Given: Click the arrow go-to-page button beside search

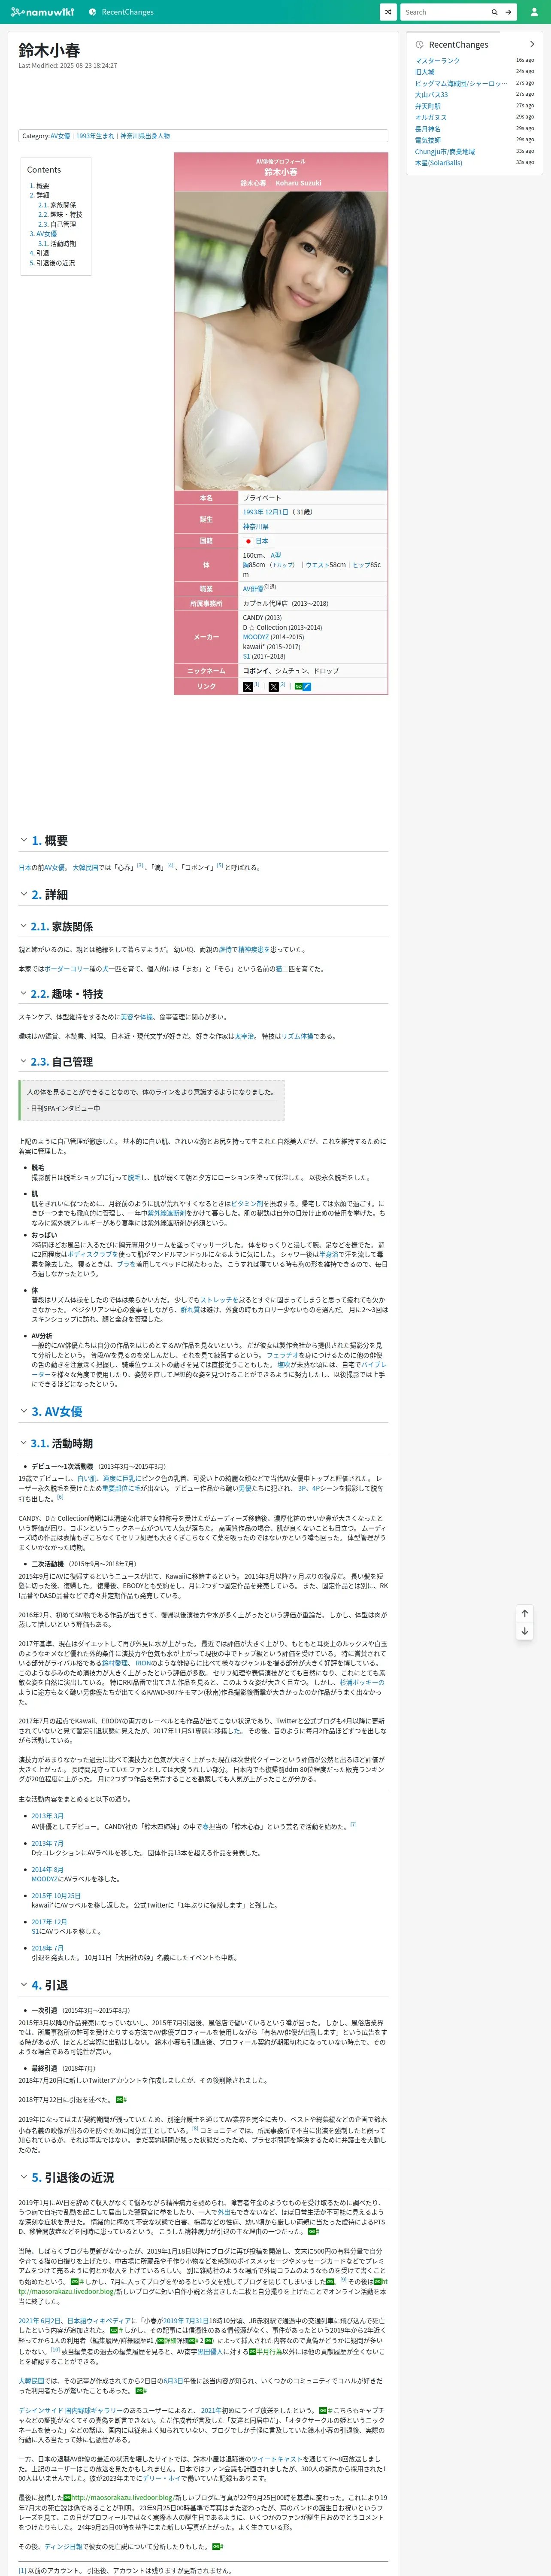Looking at the screenshot, I should (x=508, y=12).
